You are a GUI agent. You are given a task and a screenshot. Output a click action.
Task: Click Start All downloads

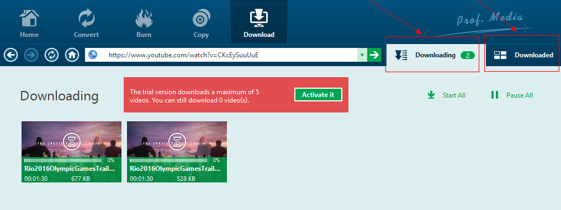tap(447, 95)
